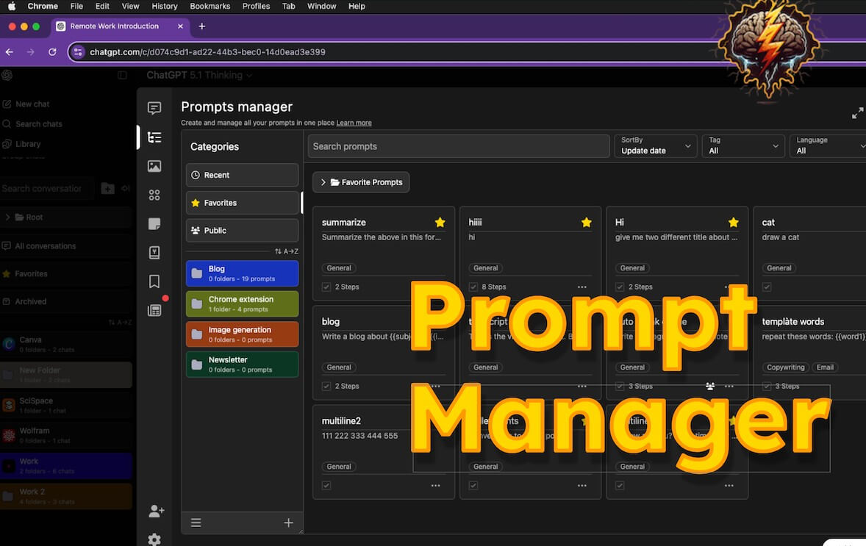Add a new category with plus icon
The width and height of the screenshot is (866, 546).
click(x=288, y=522)
